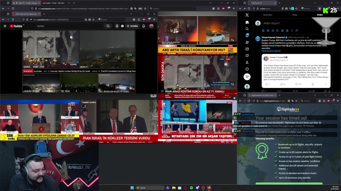Open more options on the Dünya Kaynak post
This screenshot has height=191, width=341.
coord(329,37)
